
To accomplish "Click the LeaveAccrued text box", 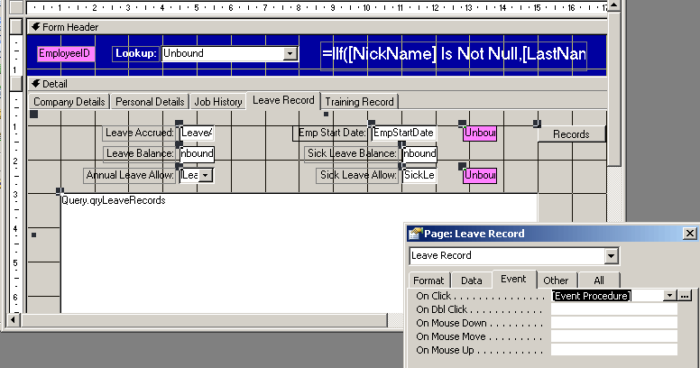I will click(197, 133).
